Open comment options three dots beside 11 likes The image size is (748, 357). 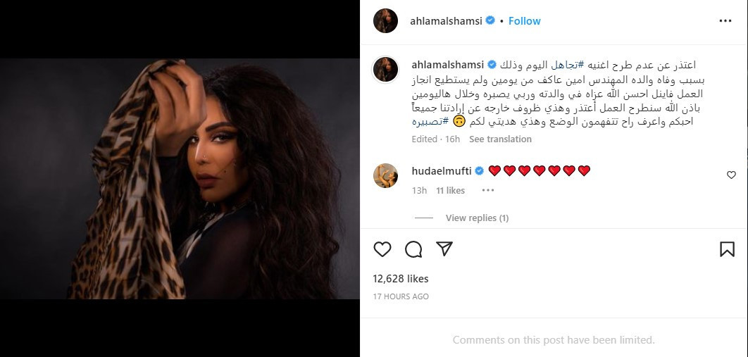click(487, 190)
